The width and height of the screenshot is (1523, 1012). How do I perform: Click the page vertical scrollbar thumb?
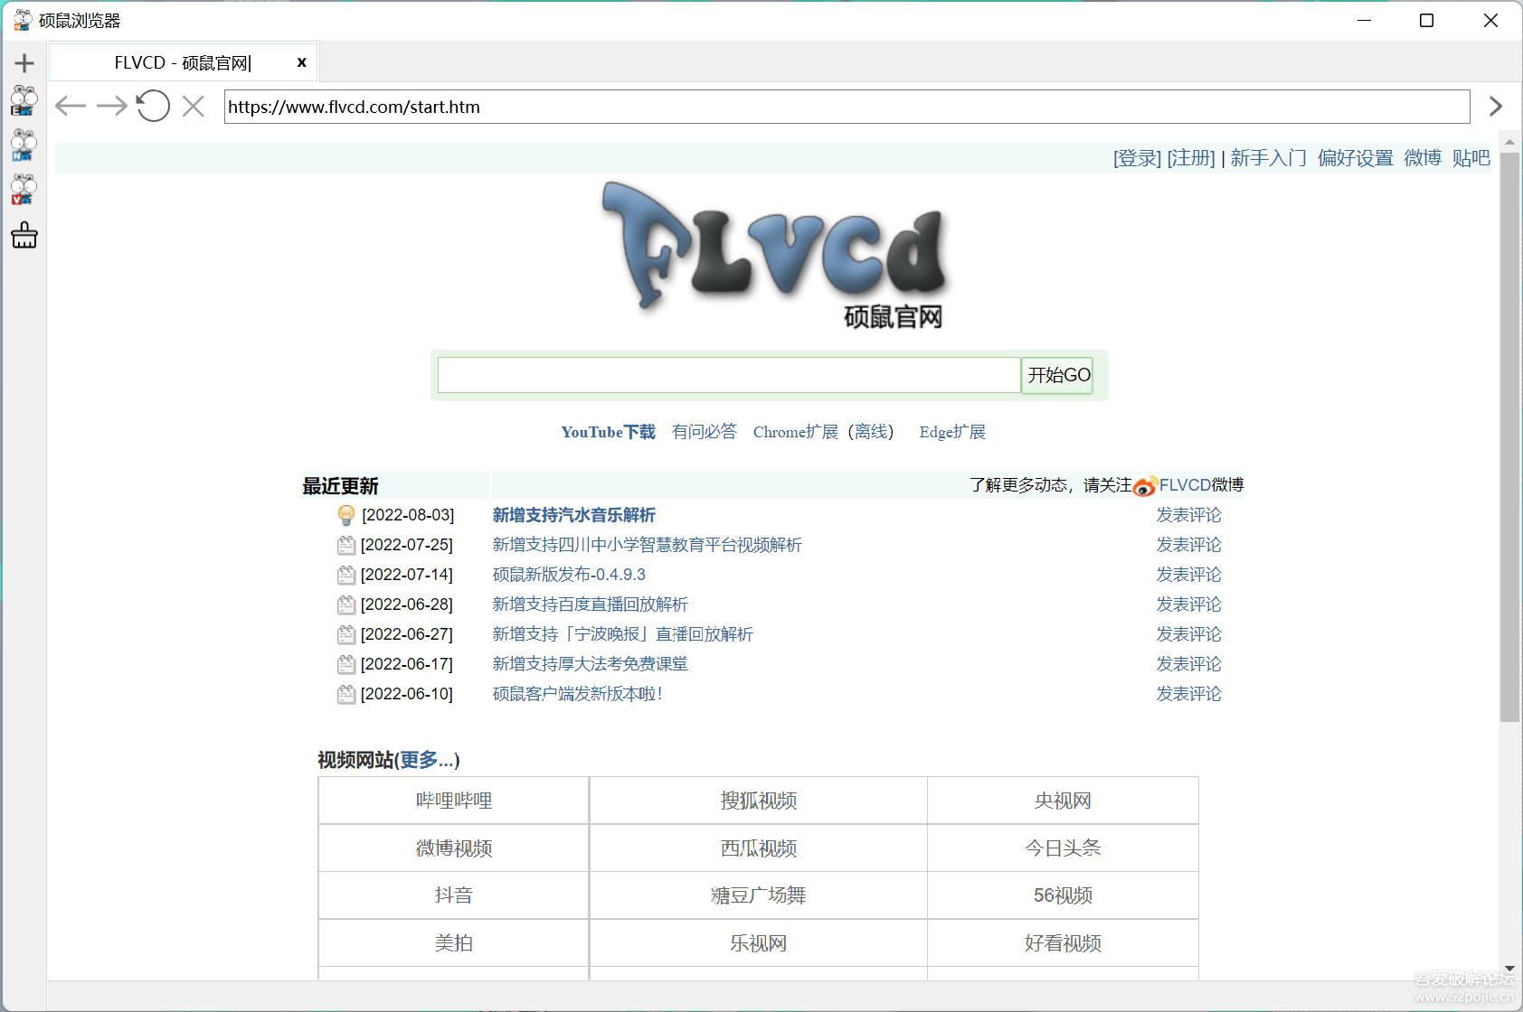tap(1509, 437)
